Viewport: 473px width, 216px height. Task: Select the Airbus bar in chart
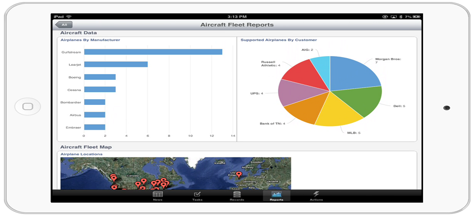[95, 115]
